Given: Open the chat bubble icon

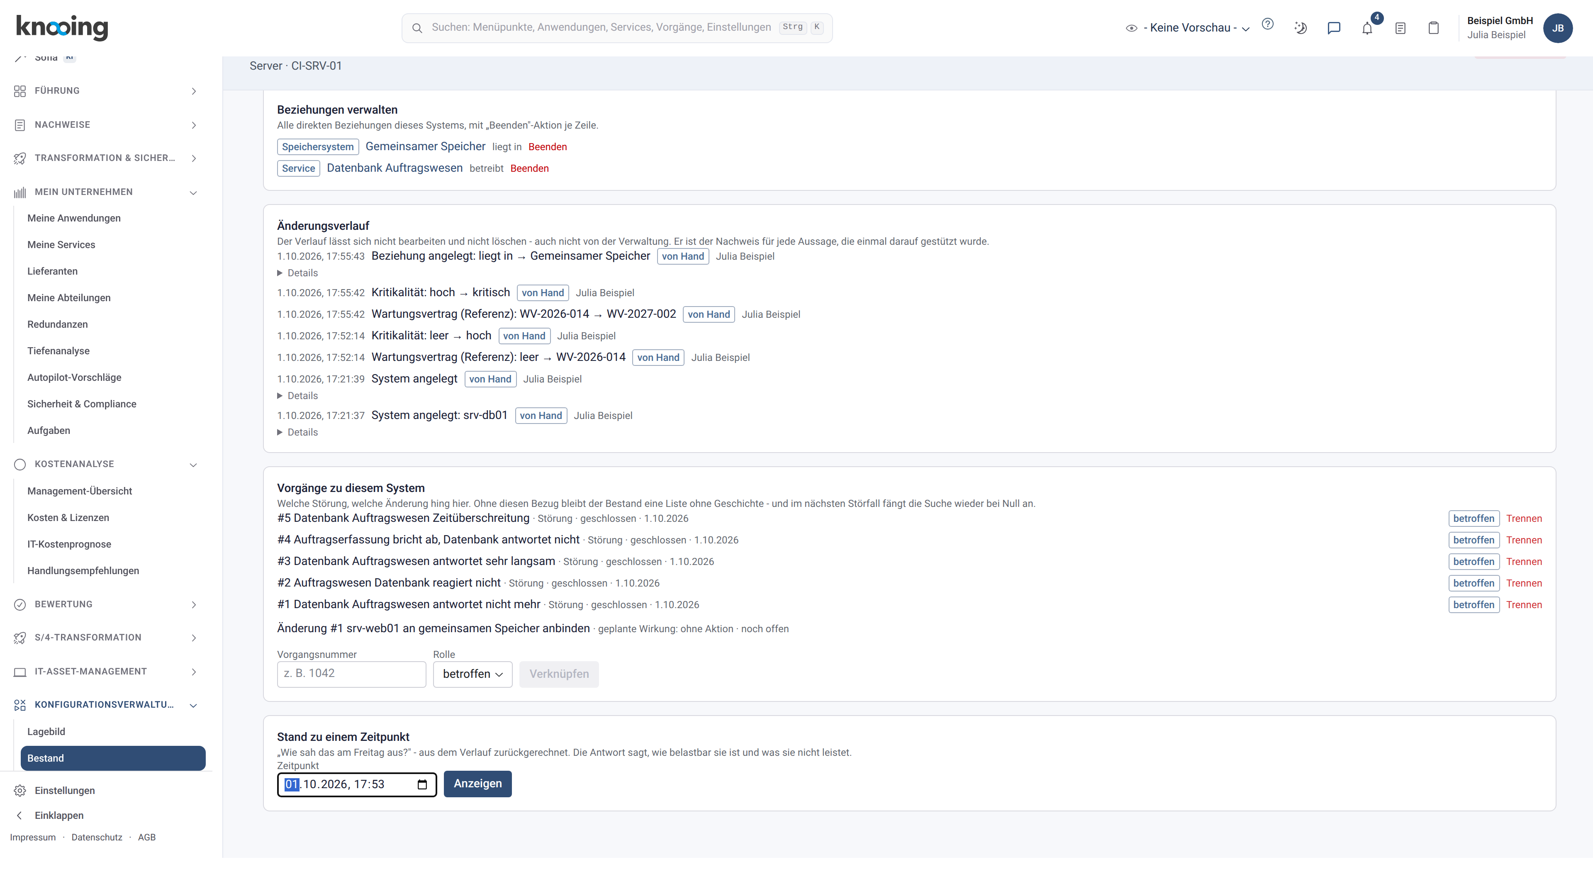Looking at the screenshot, I should pyautogui.click(x=1334, y=28).
